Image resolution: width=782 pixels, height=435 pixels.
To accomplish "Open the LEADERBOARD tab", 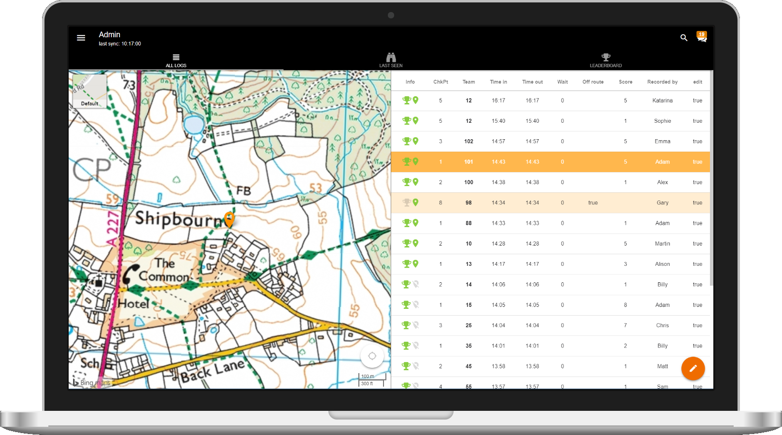I will click(x=605, y=60).
